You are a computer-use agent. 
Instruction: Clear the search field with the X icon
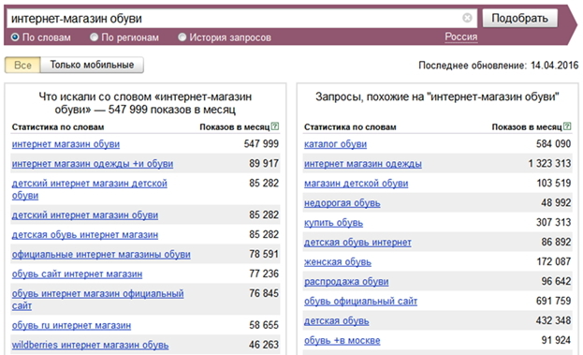[467, 18]
